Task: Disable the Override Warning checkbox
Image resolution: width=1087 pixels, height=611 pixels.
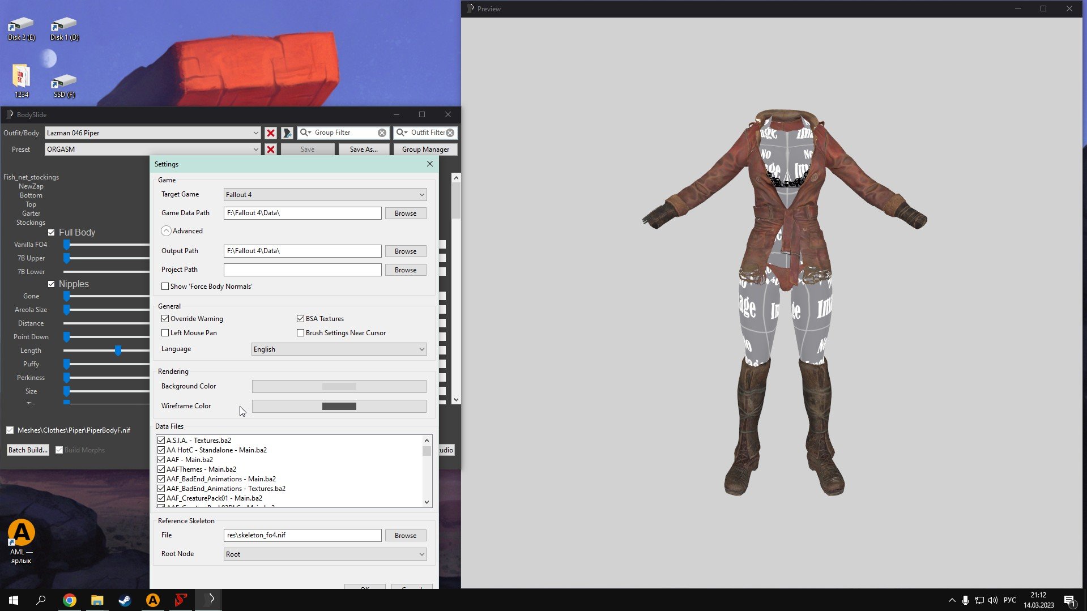Action: click(165, 319)
